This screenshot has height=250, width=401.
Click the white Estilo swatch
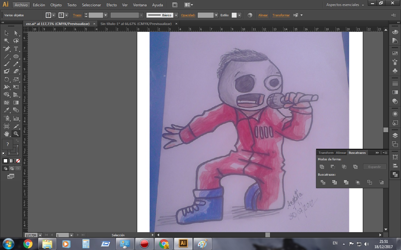coord(234,15)
